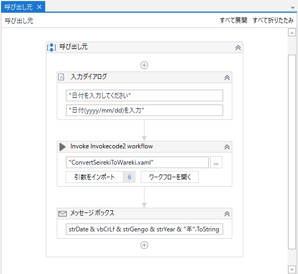The height and width of the screenshot is (274, 298).
Task: Click the sequence icon beside 呼び出し元 header
Action: point(52,47)
